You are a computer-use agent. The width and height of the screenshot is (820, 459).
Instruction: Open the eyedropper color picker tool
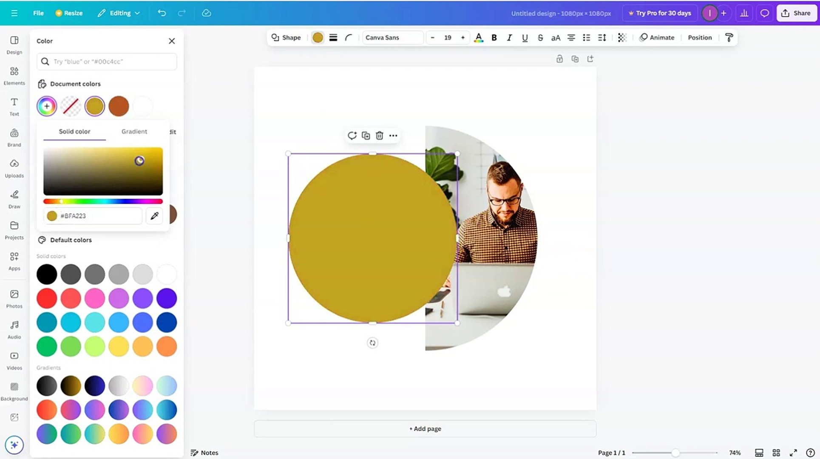154,216
